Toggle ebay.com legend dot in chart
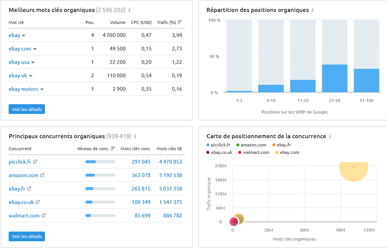Image resolution: width=387 pixels, height=248 pixels. click(x=277, y=152)
